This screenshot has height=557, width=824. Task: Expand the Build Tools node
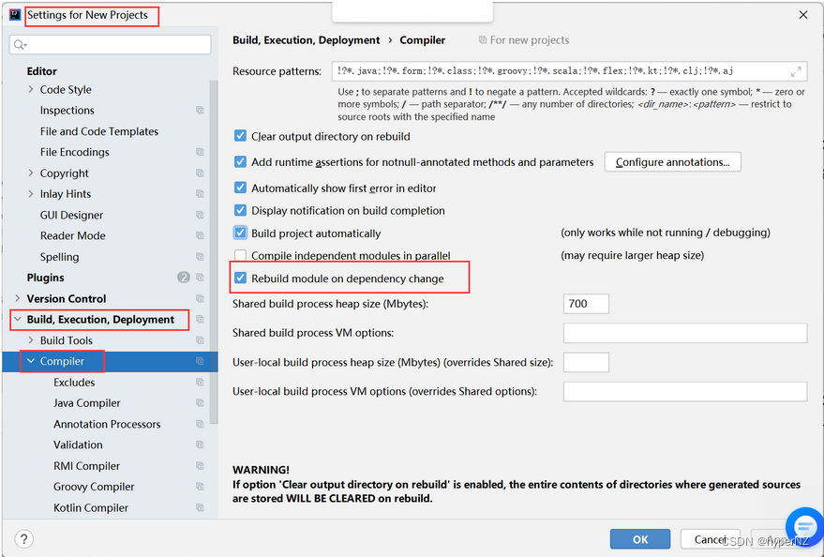tap(31, 340)
